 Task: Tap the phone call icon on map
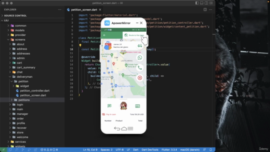point(140,68)
